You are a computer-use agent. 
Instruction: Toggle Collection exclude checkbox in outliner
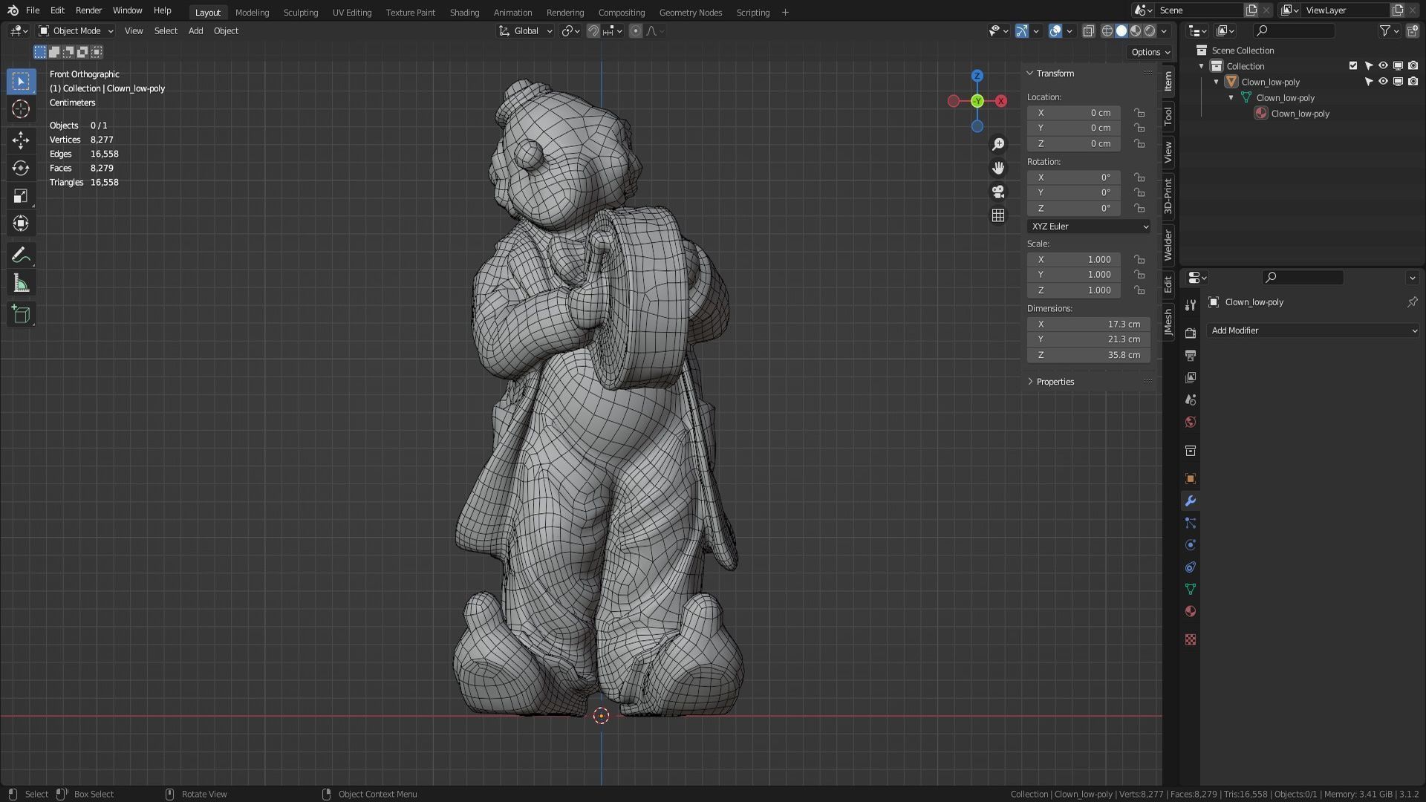point(1353,66)
